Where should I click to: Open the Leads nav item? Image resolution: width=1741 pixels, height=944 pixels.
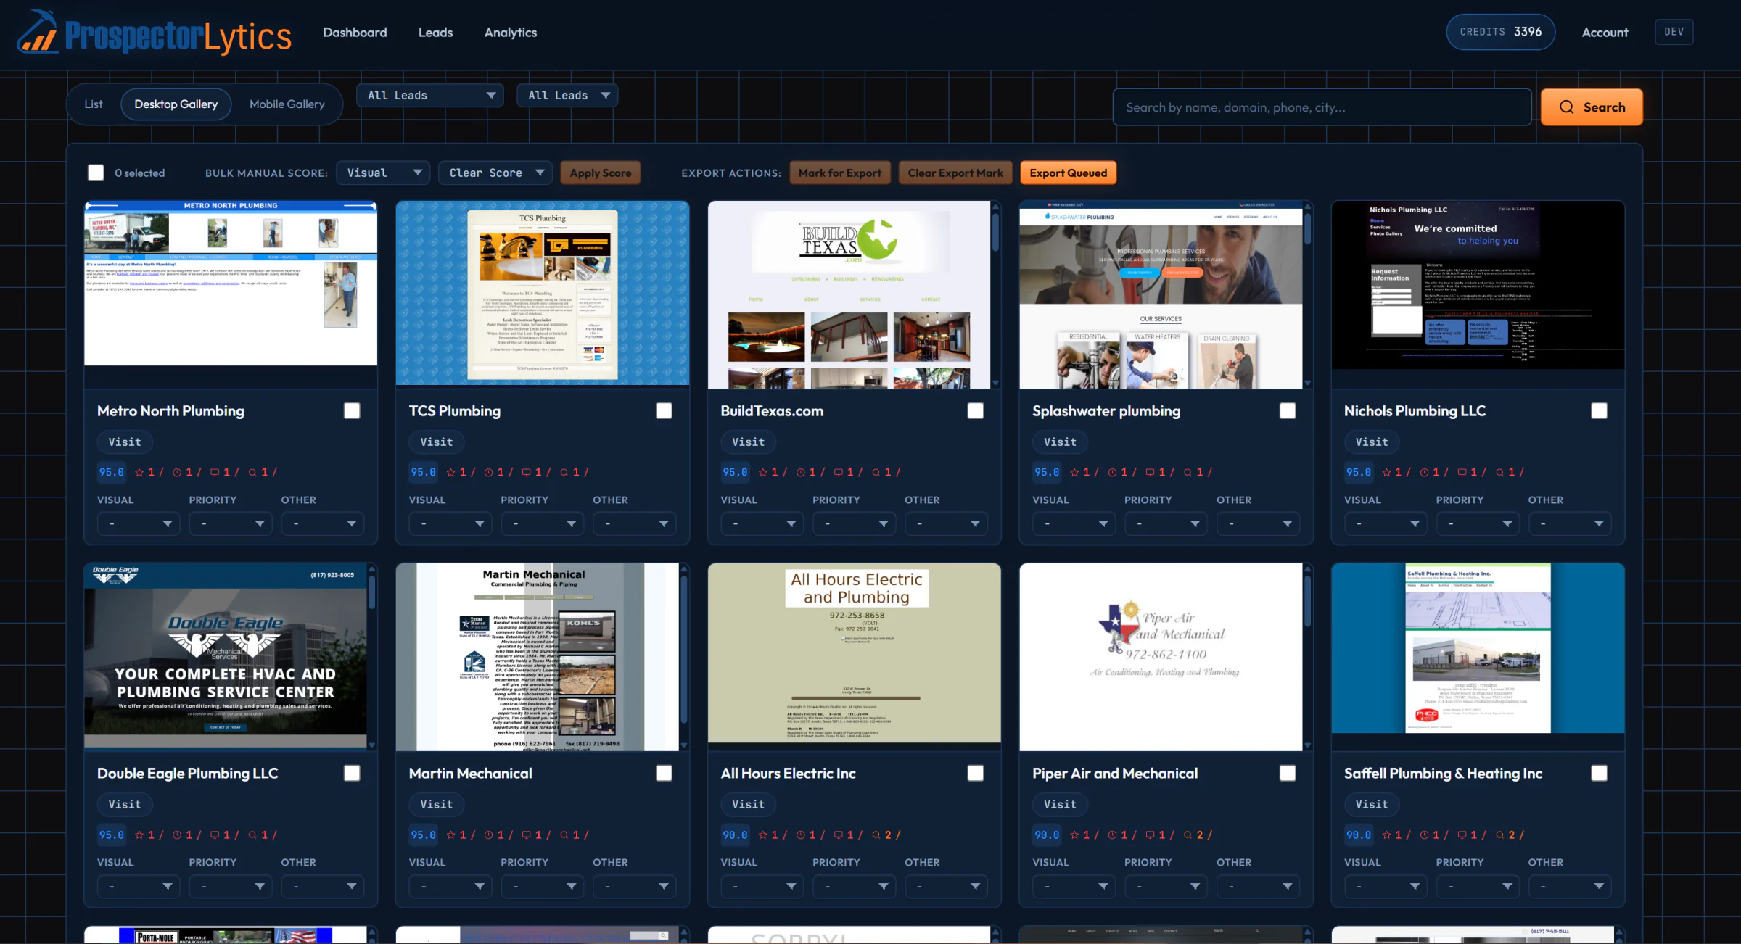pyautogui.click(x=435, y=33)
